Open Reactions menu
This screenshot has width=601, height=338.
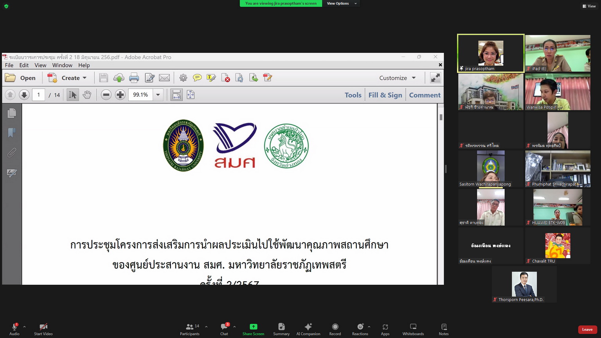point(360,329)
